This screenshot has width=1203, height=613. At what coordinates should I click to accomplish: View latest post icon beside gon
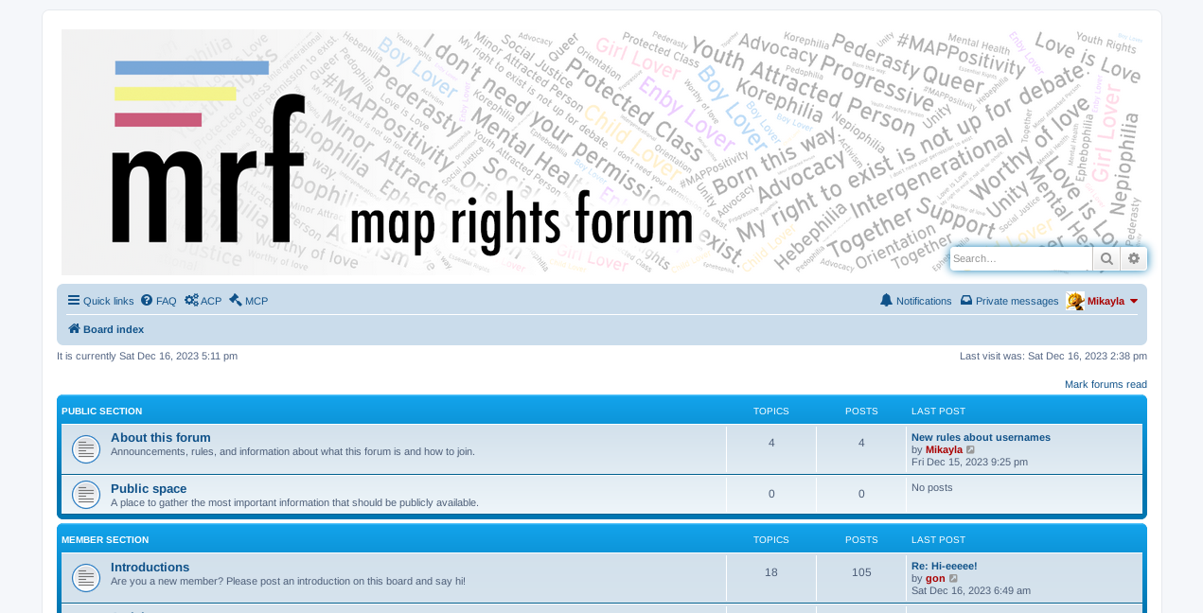click(x=953, y=579)
